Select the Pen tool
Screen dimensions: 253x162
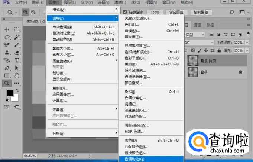(7, 68)
